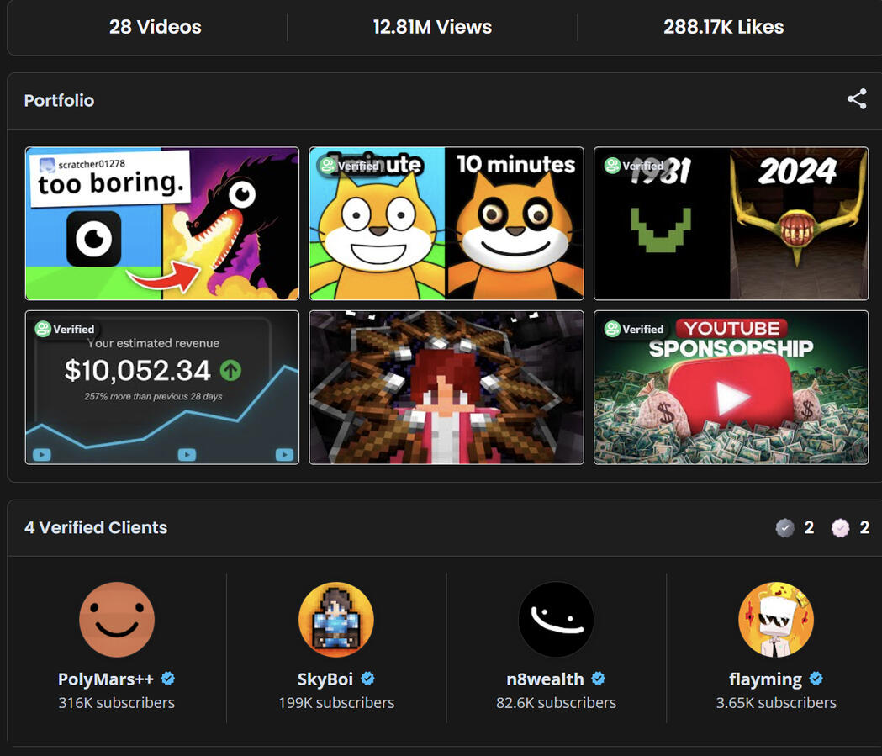The height and width of the screenshot is (756, 882).
Task: Open PolyMars++ smiley avatar
Action: click(117, 620)
